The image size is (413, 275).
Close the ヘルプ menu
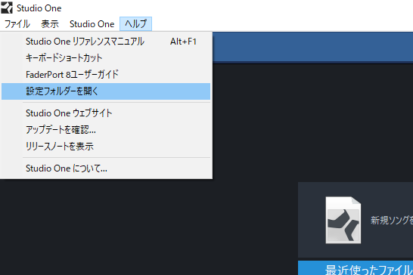coord(135,24)
